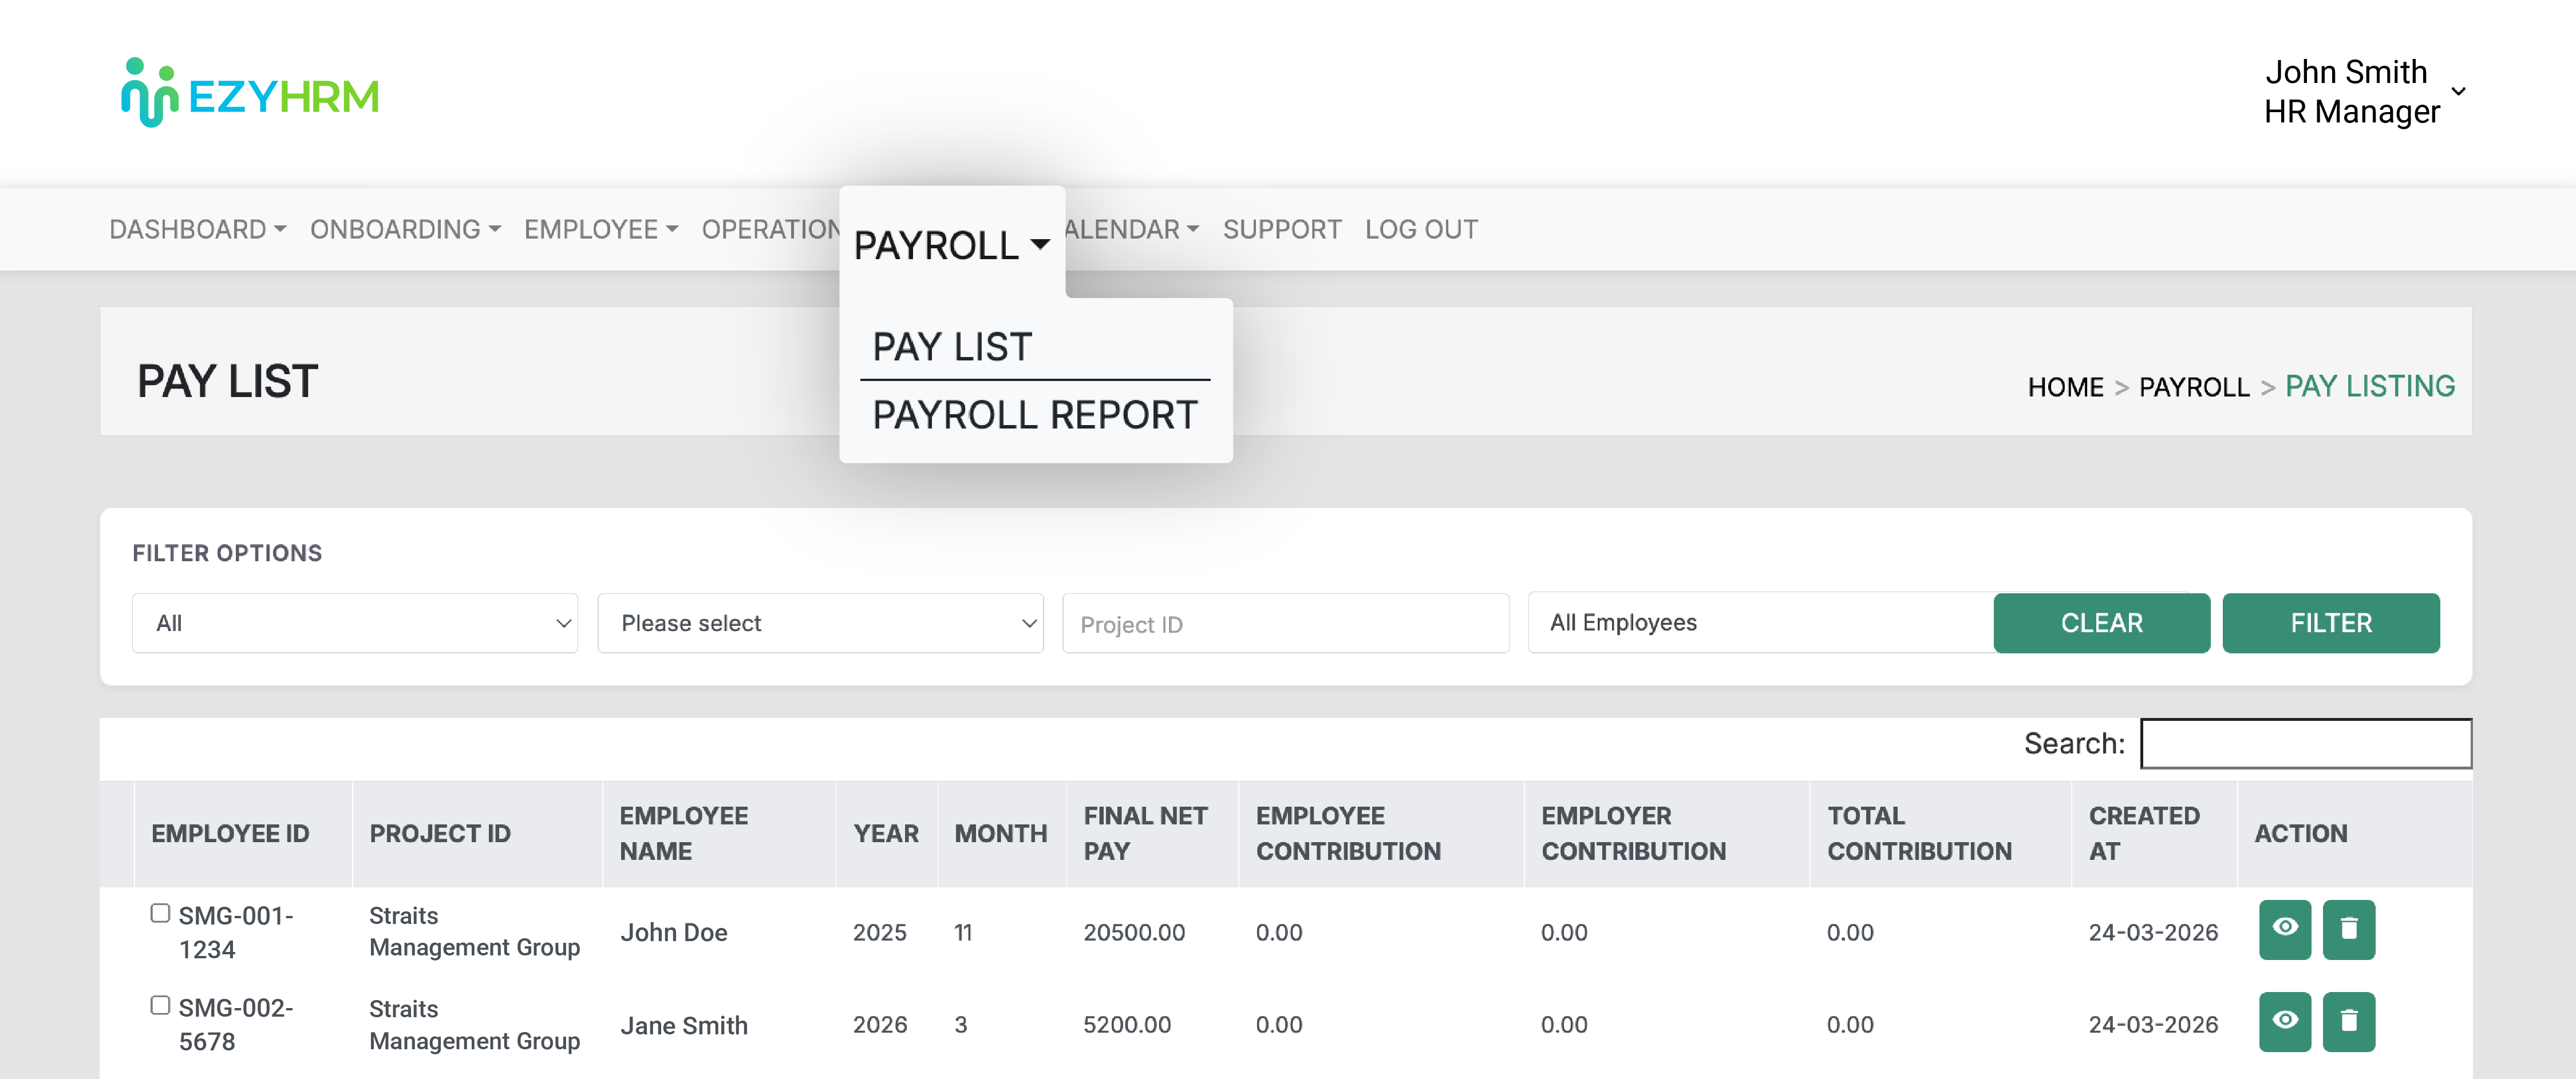Screen dimensions: 2576x1079
Task: Tick the checkbox for SMG-002-5678
Action: click(160, 1005)
